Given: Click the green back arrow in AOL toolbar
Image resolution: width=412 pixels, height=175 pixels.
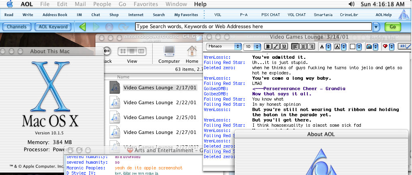Looking at the screenshot, I should click(x=83, y=27).
